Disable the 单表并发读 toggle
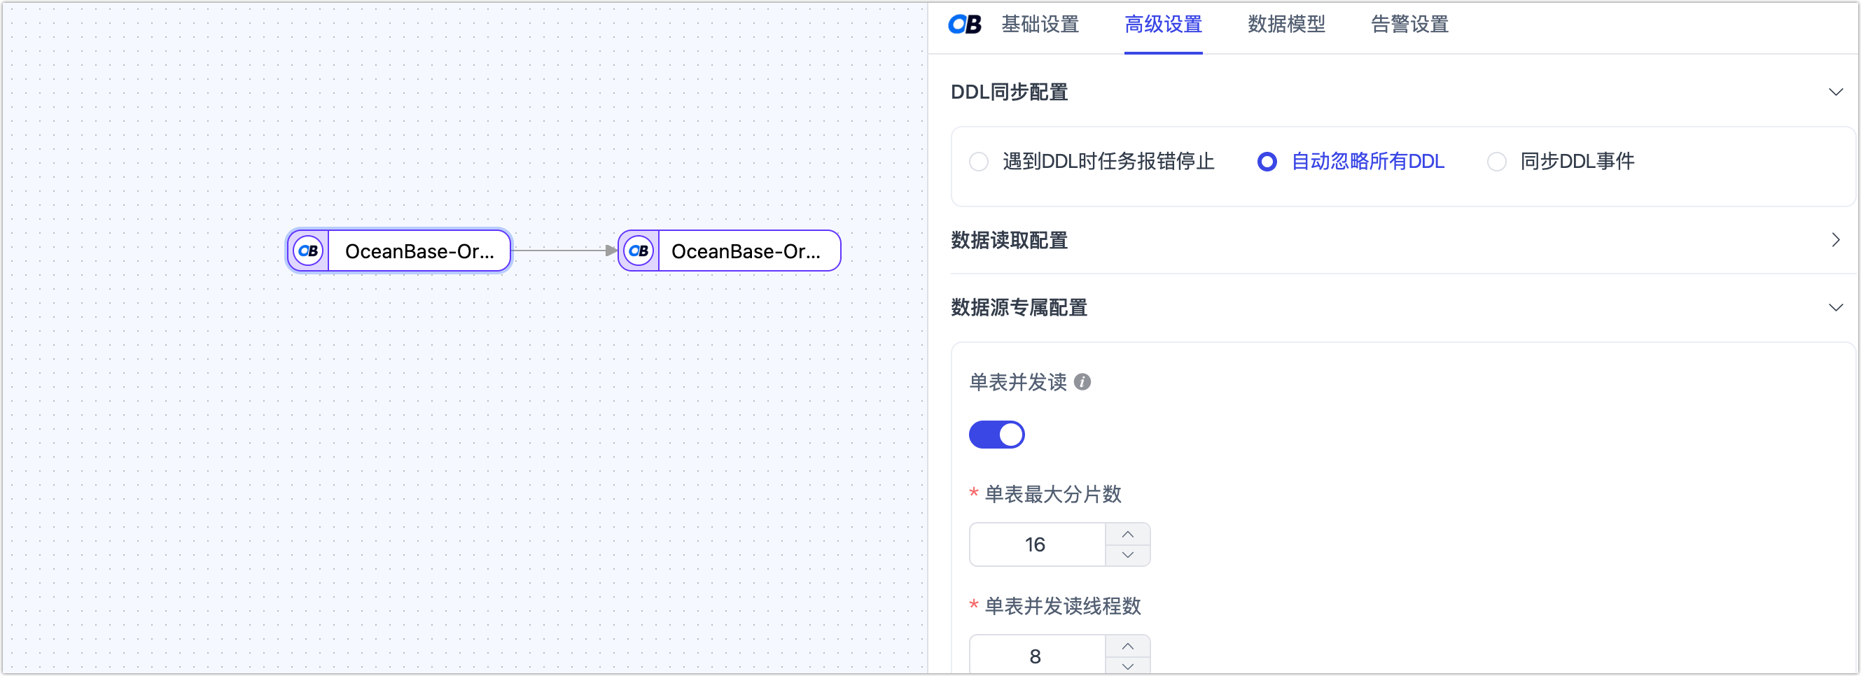Viewport: 1861px width, 676px height. [x=997, y=434]
